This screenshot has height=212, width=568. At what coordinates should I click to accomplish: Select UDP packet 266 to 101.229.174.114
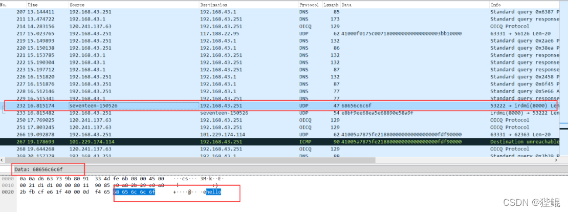pyautogui.click(x=280, y=135)
